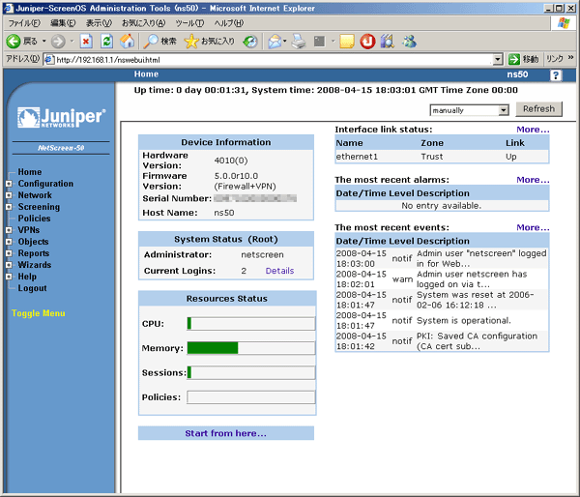The image size is (580, 497).
Task: Click the Home breadcrumb in header
Action: (x=146, y=74)
